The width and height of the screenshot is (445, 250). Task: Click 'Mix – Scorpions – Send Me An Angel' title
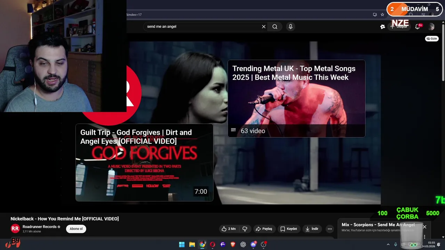[378, 225]
